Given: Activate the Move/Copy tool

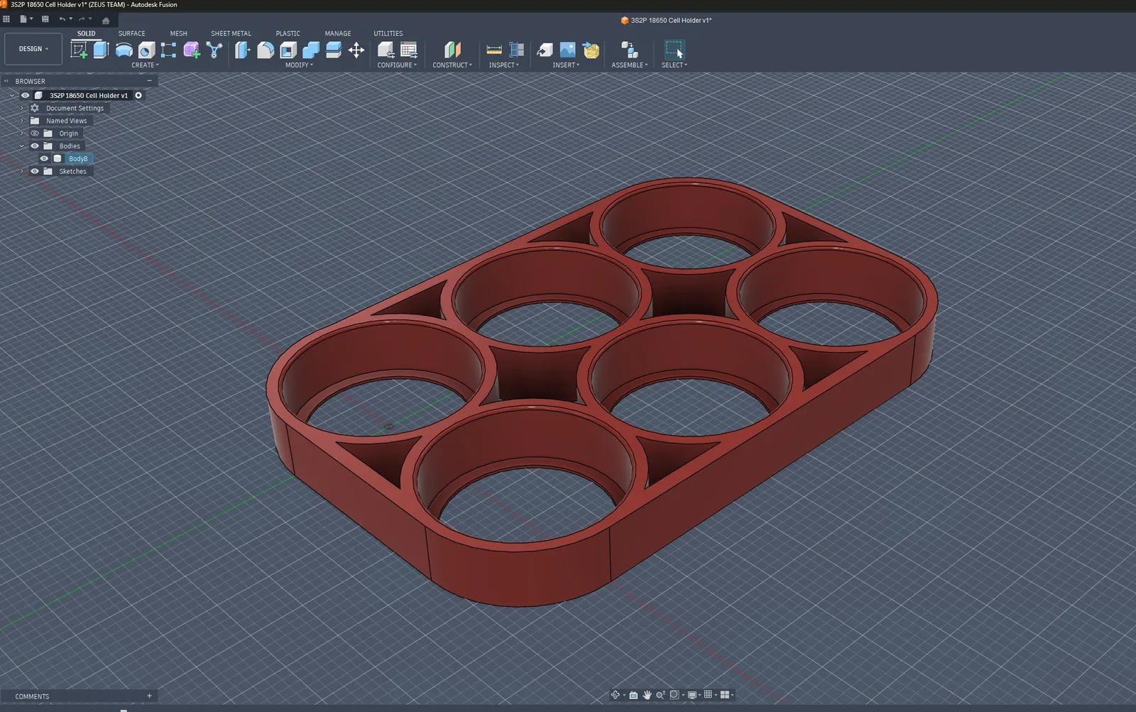Looking at the screenshot, I should point(356,50).
